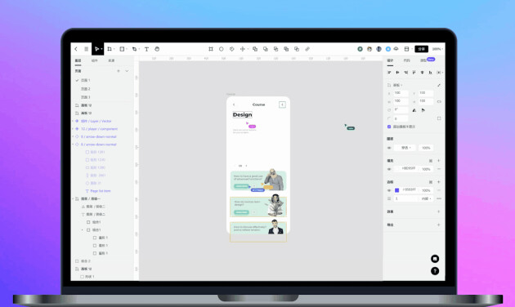The width and height of the screenshot is (515, 307).
Task: Switch to the tab with Beta badge
Action: [x=427, y=60]
